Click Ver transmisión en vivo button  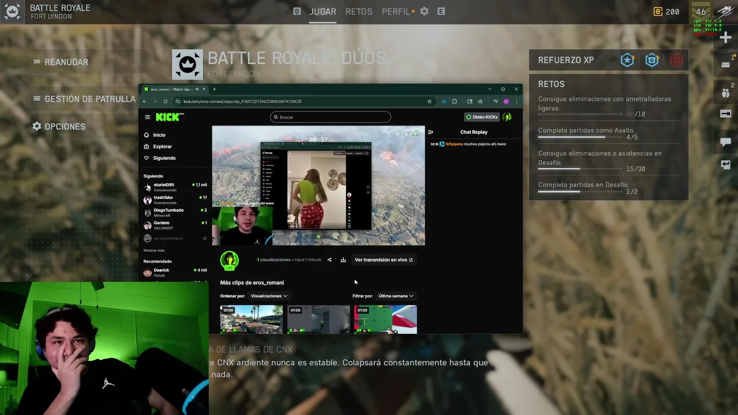coord(383,260)
